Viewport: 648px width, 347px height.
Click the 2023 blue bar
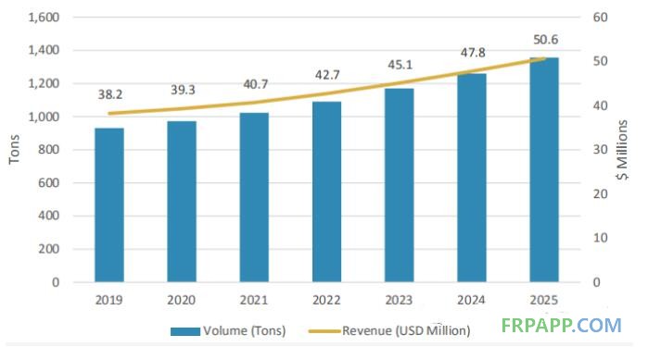pos(400,185)
